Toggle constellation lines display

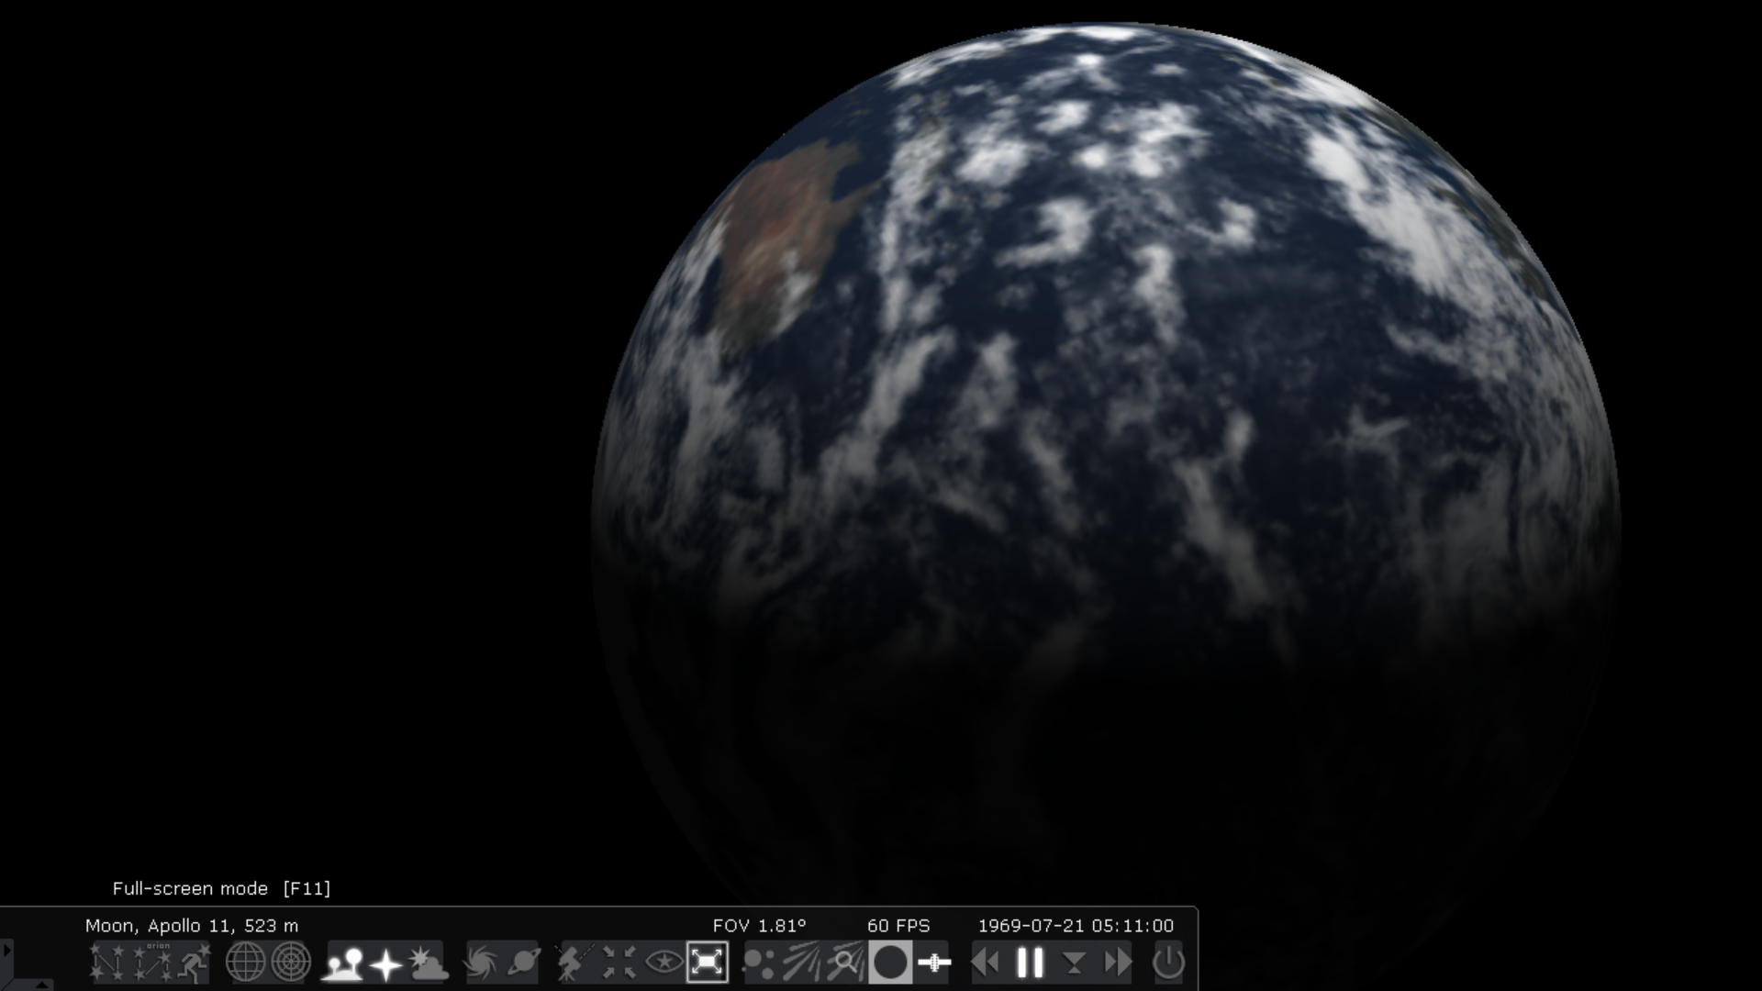pos(106,963)
